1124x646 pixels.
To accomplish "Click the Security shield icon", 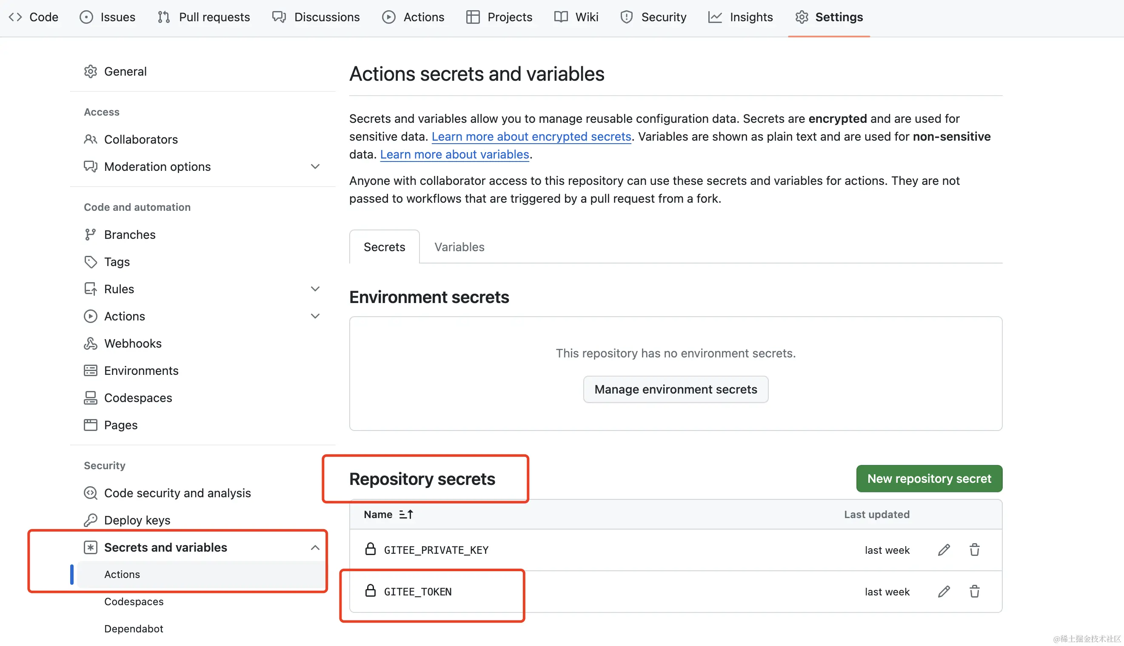I will [x=626, y=17].
